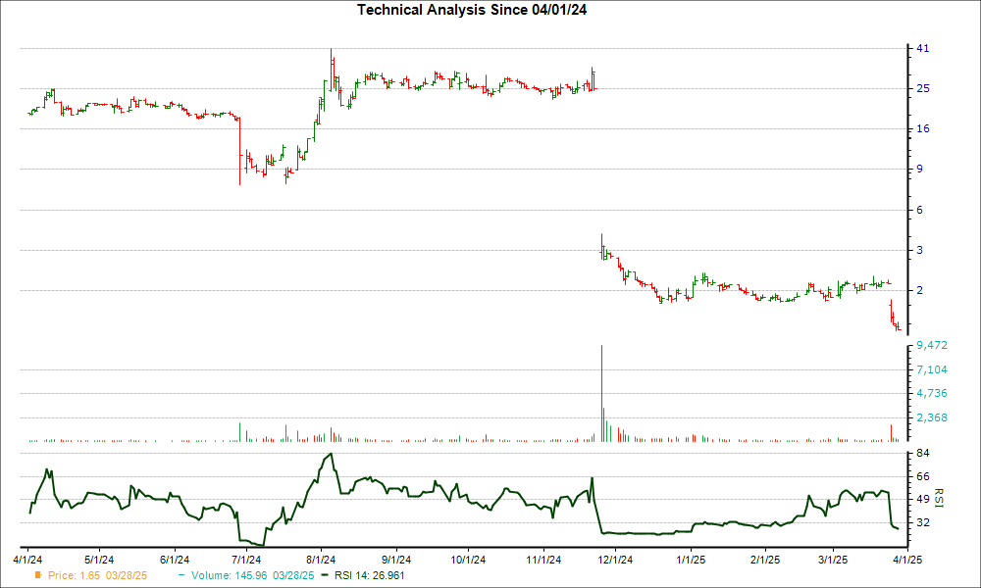Click the RSI axis label 84
The image size is (981, 588).
tap(923, 453)
